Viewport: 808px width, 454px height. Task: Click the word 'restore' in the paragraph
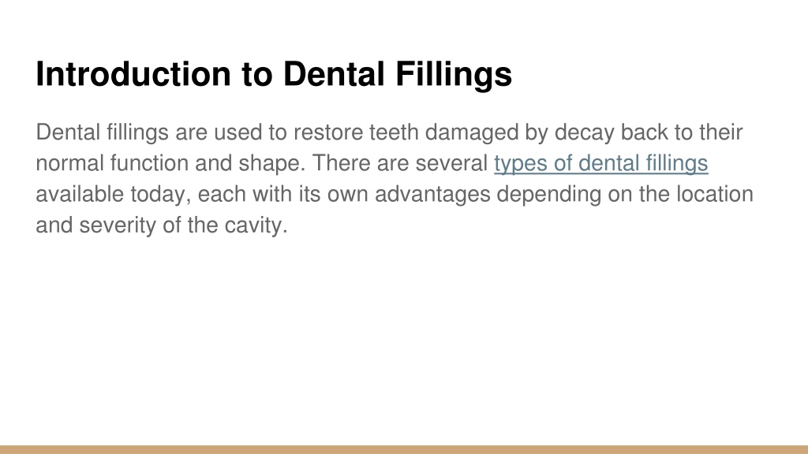[328, 132]
